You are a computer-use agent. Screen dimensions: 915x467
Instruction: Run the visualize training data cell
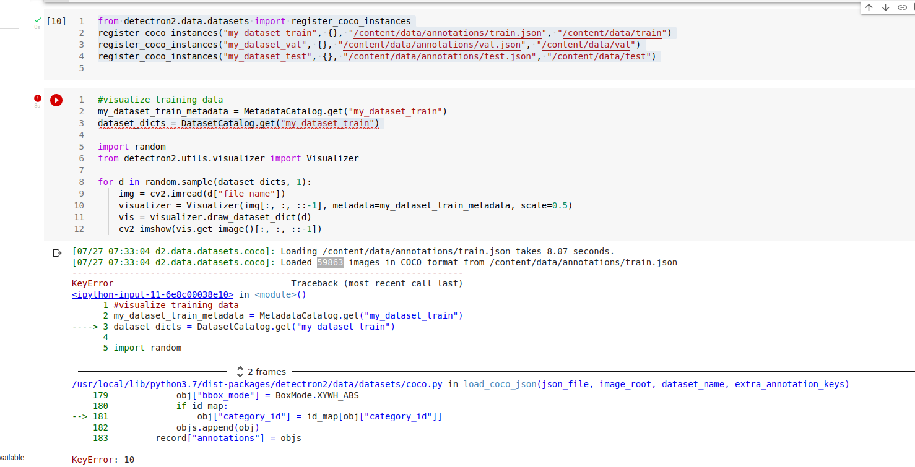[56, 100]
